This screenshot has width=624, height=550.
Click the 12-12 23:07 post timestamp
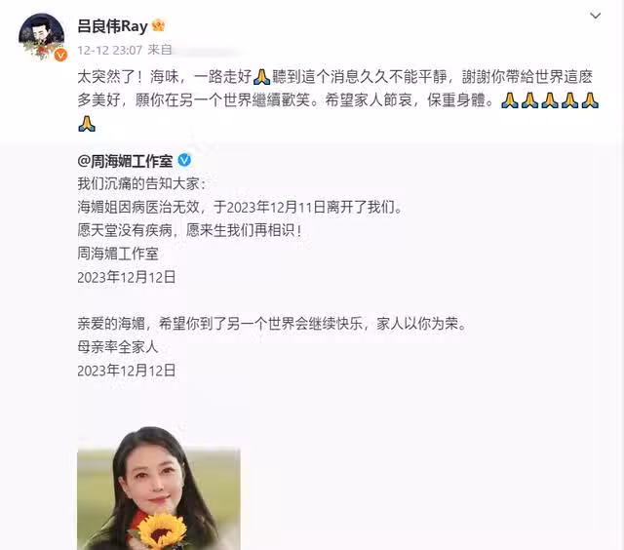click(x=110, y=50)
